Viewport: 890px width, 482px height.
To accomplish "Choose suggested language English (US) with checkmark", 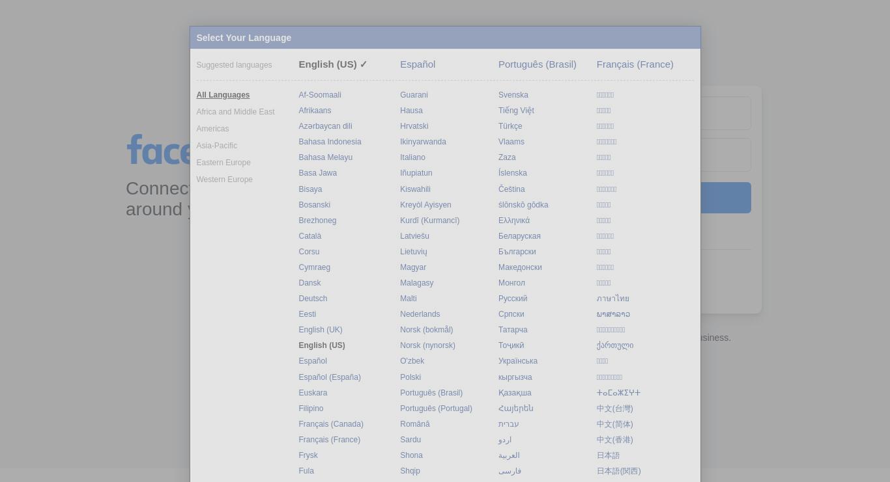I will (333, 64).
